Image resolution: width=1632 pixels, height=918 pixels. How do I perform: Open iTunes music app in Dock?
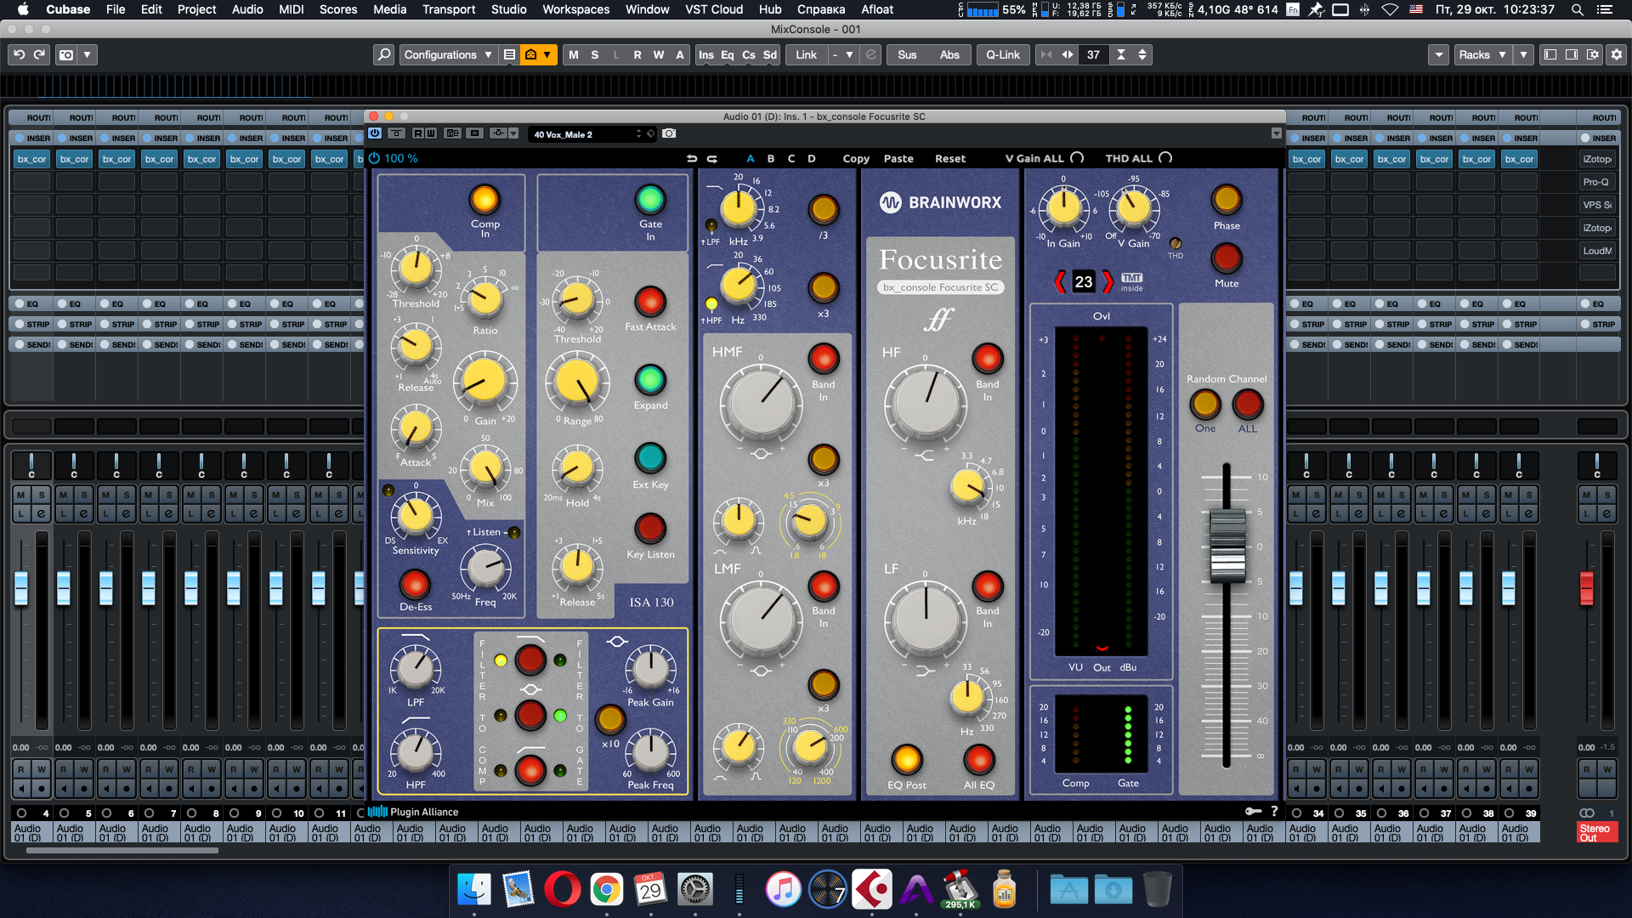pyautogui.click(x=783, y=890)
